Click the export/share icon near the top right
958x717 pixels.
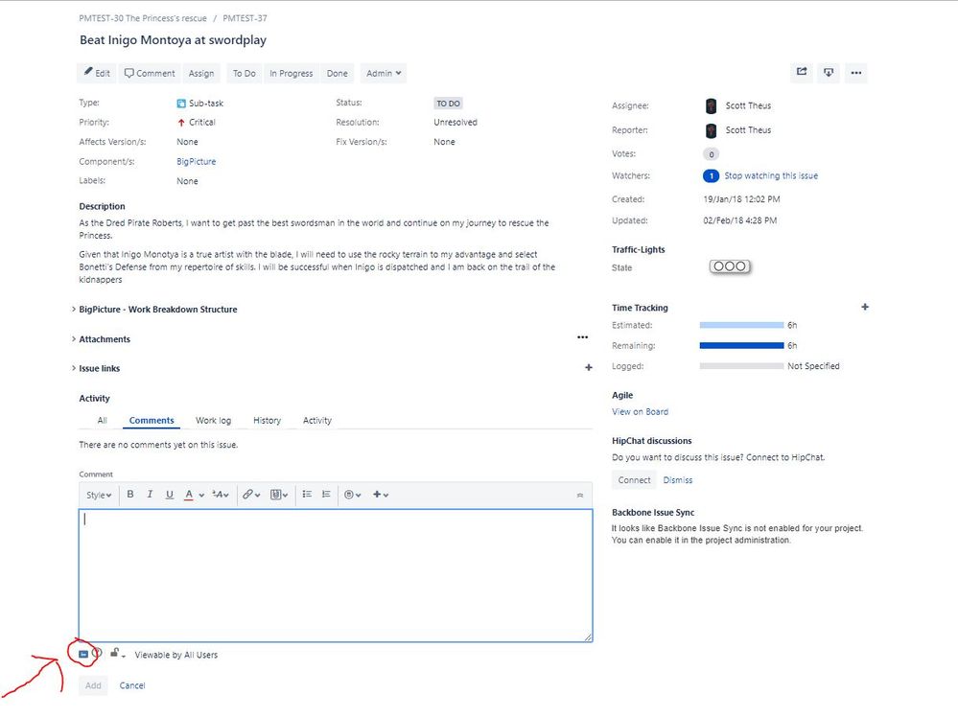pos(802,72)
